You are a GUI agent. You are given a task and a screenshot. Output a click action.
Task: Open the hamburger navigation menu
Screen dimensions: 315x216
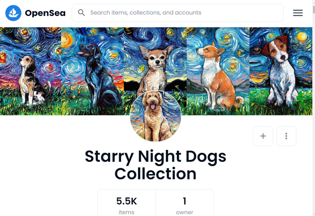click(298, 13)
